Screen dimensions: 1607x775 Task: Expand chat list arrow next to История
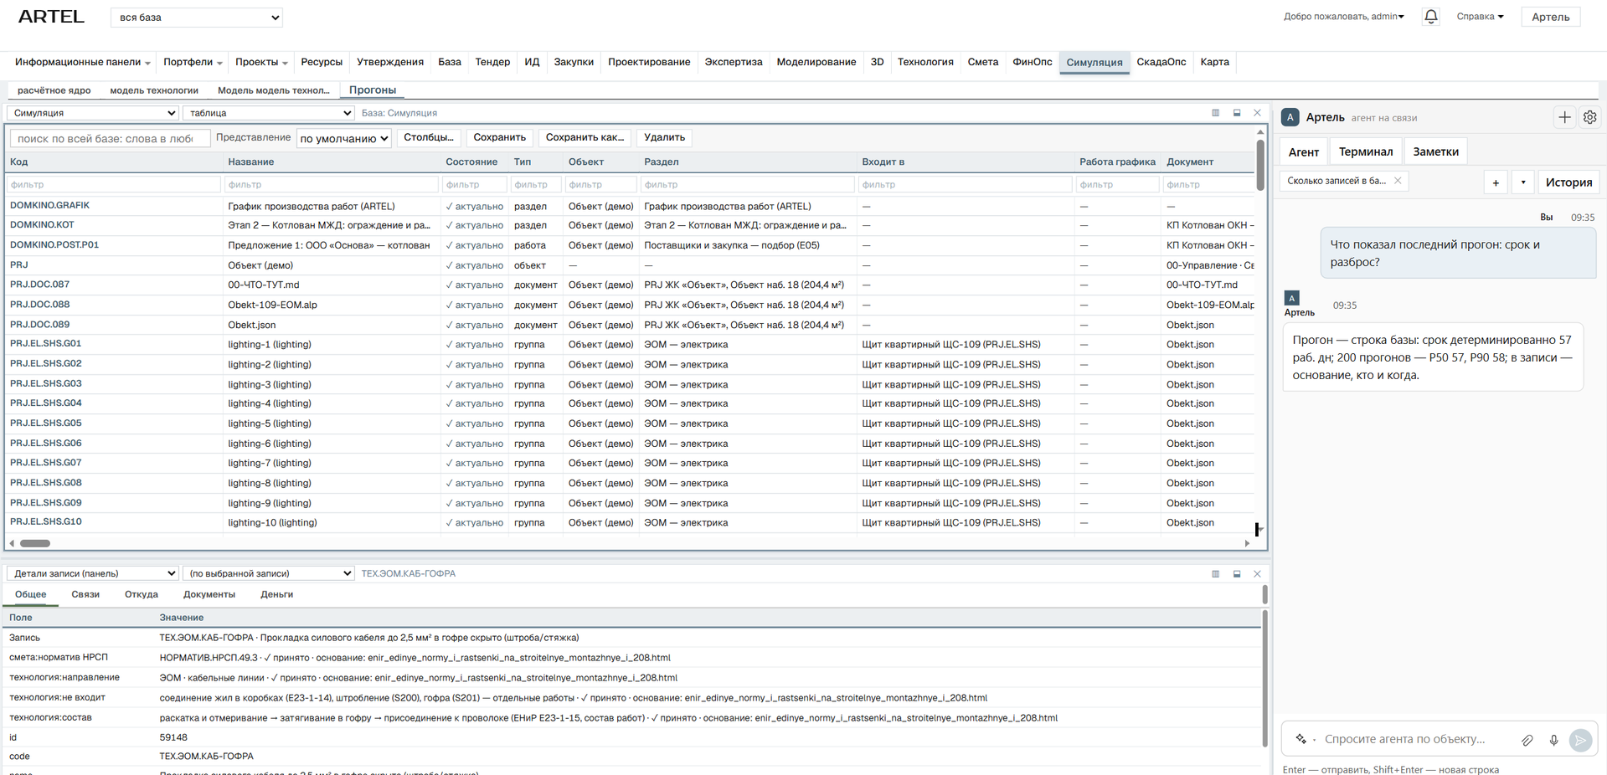coord(1523,182)
